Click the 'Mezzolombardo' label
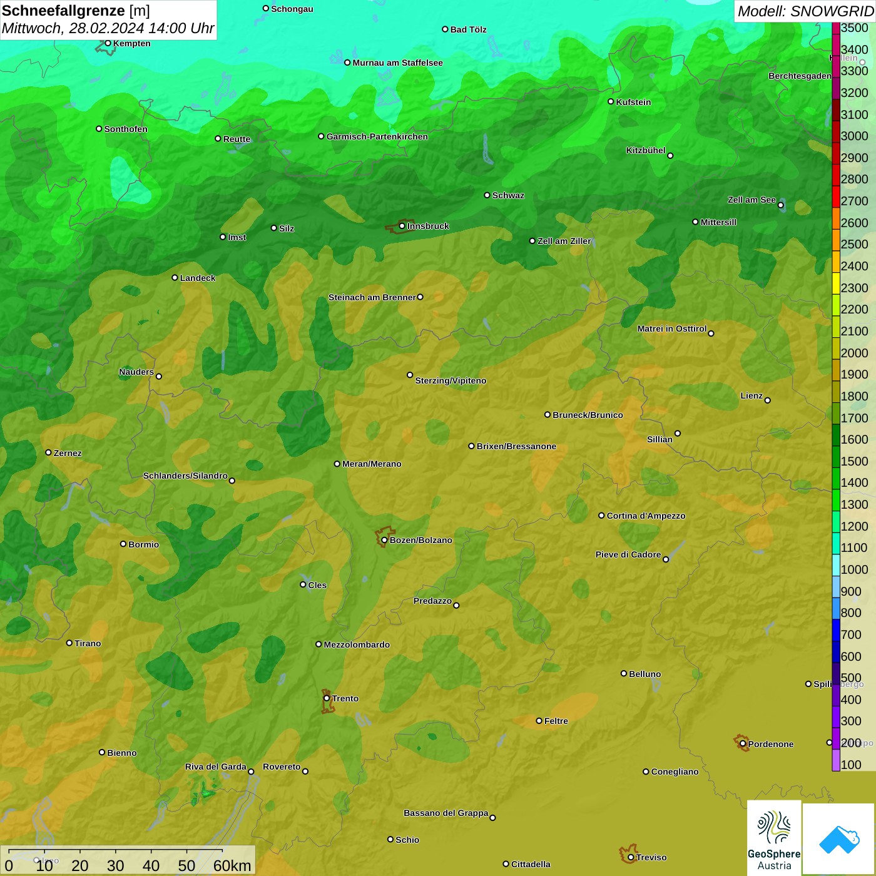The image size is (876, 876). (x=357, y=644)
